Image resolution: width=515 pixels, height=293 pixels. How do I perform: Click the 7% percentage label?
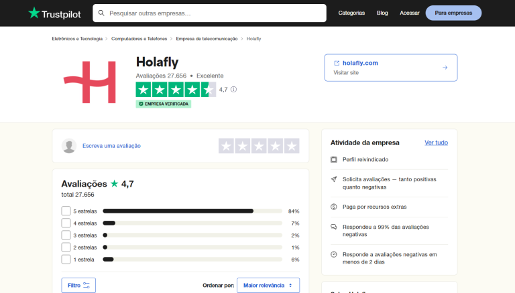coord(295,223)
